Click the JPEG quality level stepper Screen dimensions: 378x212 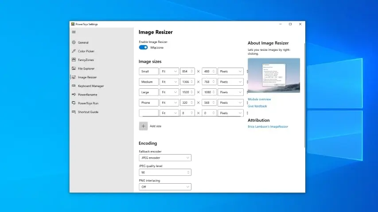188,172
